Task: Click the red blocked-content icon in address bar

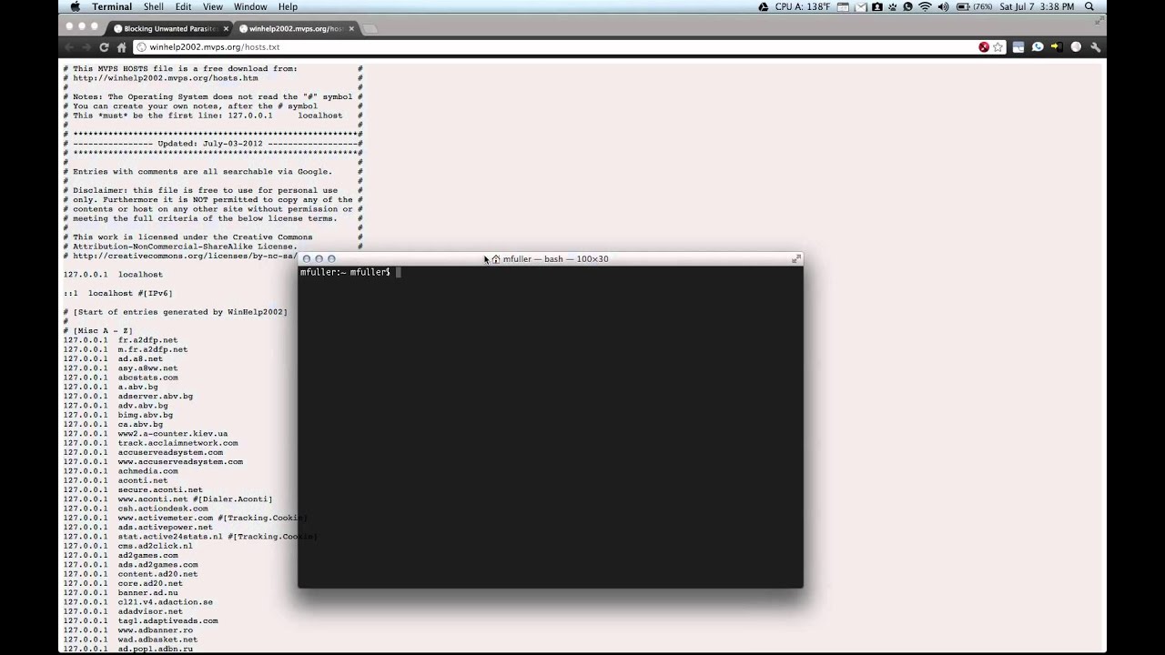Action: pos(984,46)
